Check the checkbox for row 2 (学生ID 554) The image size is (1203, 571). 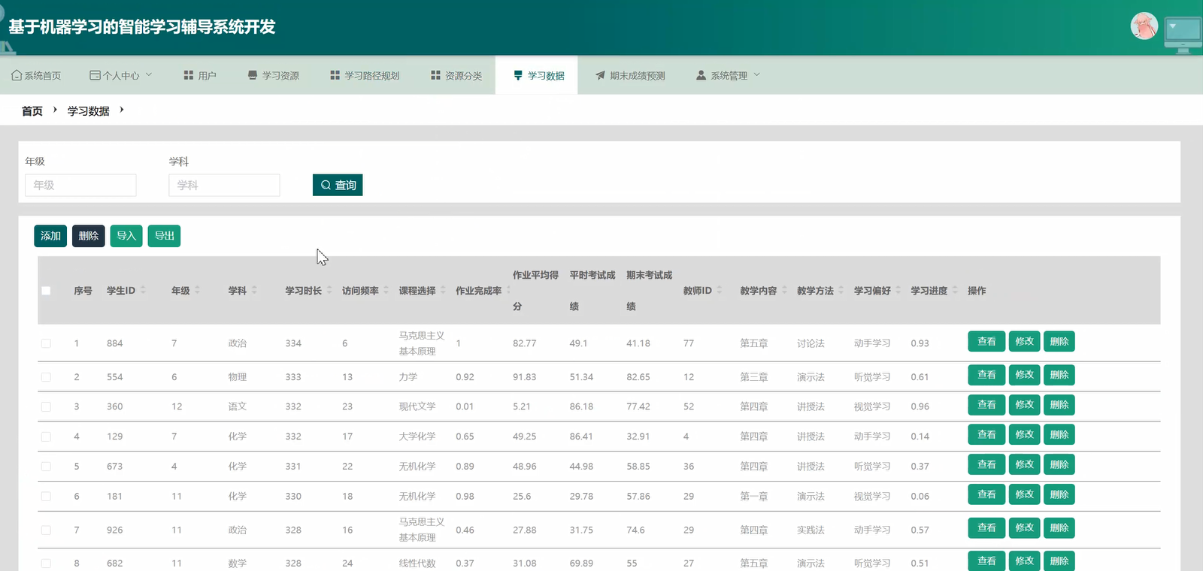coord(46,377)
